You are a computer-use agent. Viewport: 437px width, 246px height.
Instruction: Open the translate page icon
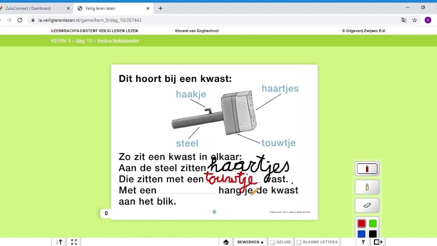(x=404, y=20)
